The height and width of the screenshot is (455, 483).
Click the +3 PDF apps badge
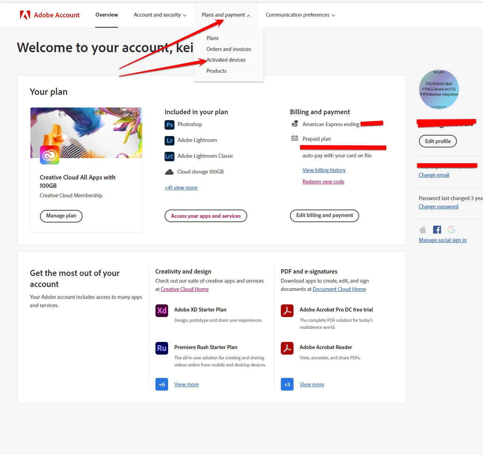[x=287, y=384]
